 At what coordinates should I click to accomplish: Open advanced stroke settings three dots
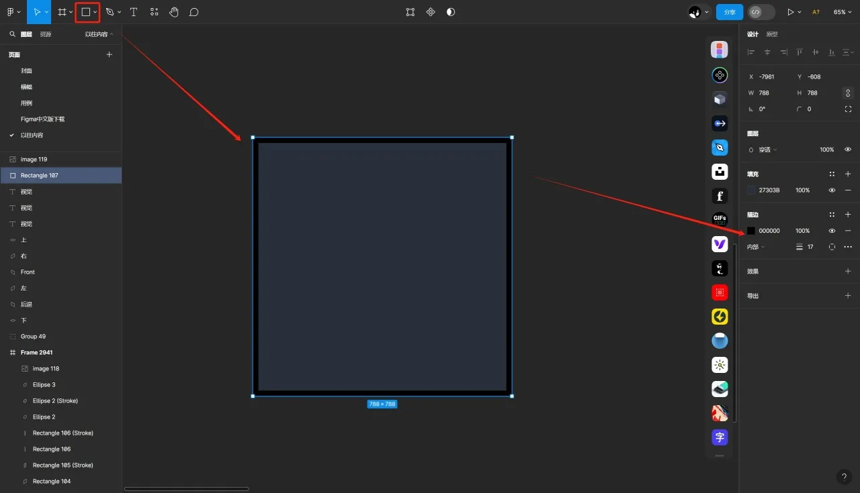point(848,247)
